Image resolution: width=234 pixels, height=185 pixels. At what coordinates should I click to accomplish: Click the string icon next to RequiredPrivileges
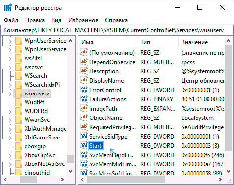click(84, 127)
